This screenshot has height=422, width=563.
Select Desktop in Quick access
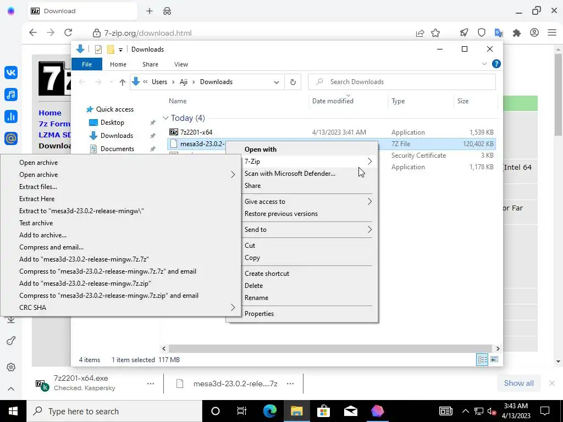(112, 123)
